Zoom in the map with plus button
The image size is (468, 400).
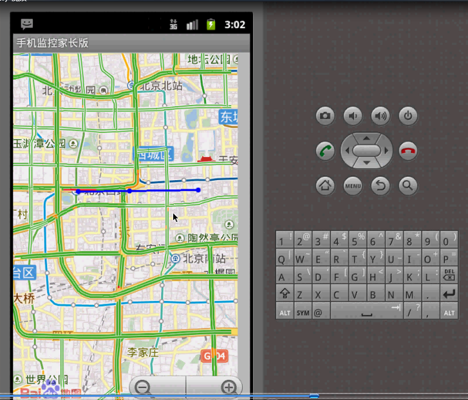click(229, 388)
